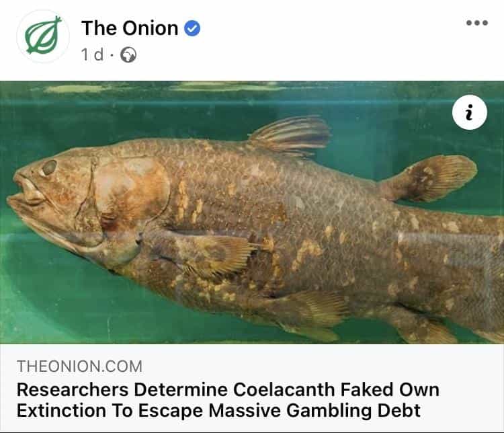Click the THEONION.COM source domain
504x433 pixels.
[x=79, y=366]
